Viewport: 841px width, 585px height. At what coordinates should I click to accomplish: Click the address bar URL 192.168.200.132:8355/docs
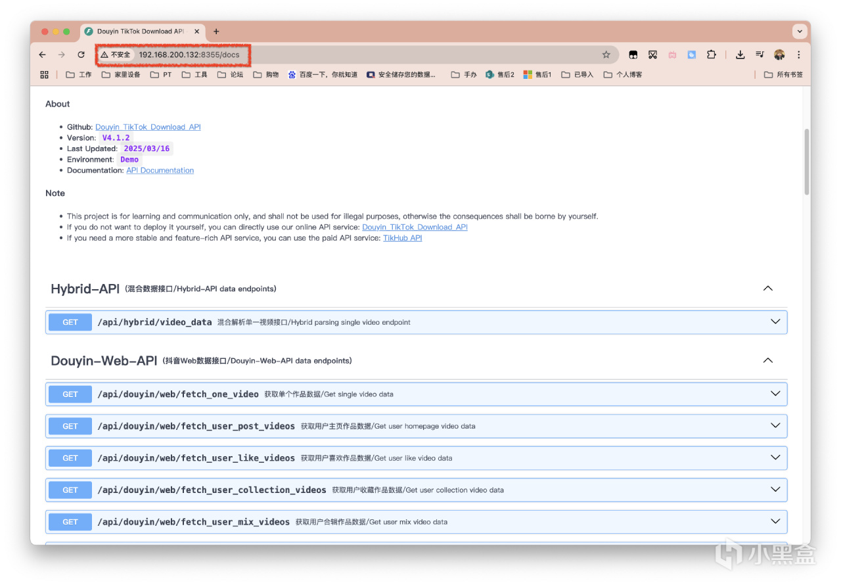point(189,55)
